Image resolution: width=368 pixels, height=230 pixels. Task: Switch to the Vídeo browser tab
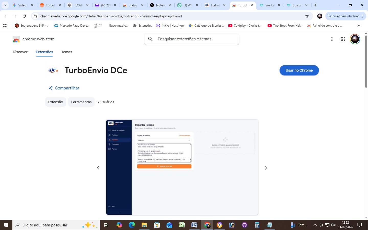coord(22,5)
